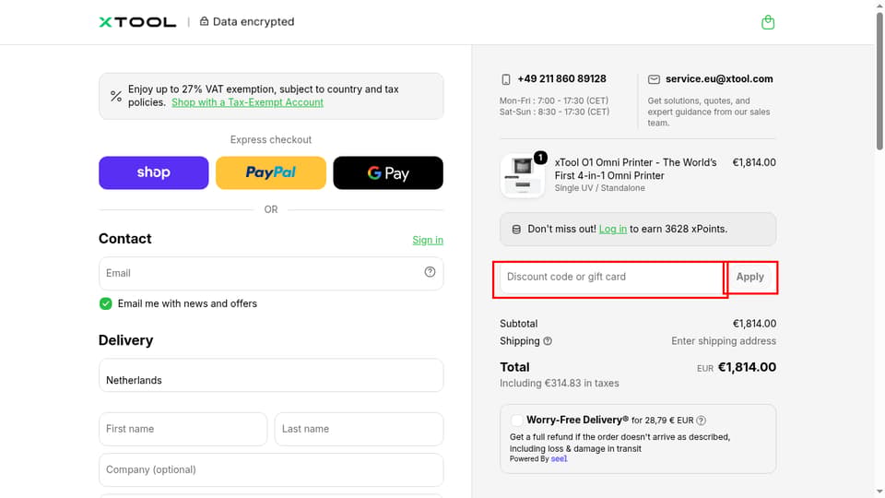885x498 pixels.
Task: Click the xTool O1 Omni Printer product thumbnail
Action: [x=523, y=175]
